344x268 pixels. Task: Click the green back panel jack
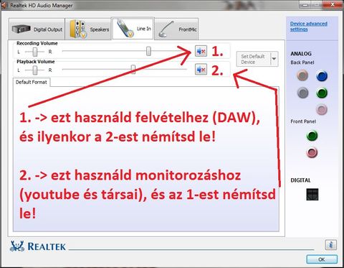(x=322, y=93)
